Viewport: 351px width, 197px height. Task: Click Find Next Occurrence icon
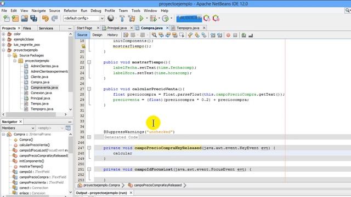pyautogui.click(x=168, y=35)
